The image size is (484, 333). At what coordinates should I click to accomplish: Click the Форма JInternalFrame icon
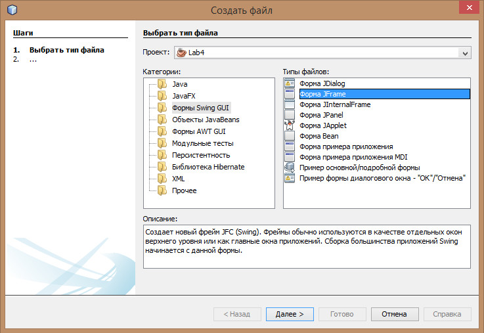coord(290,104)
